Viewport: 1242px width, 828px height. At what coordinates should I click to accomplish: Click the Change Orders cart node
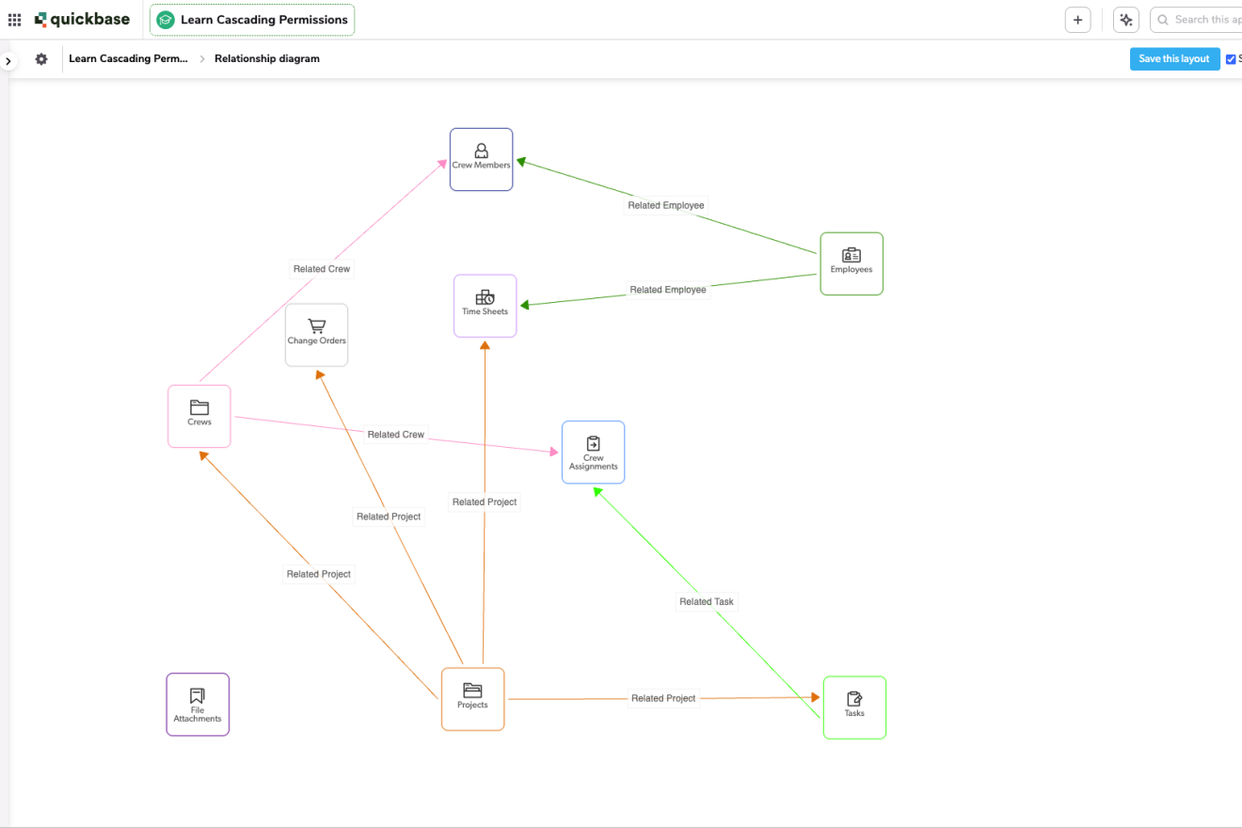click(x=316, y=335)
